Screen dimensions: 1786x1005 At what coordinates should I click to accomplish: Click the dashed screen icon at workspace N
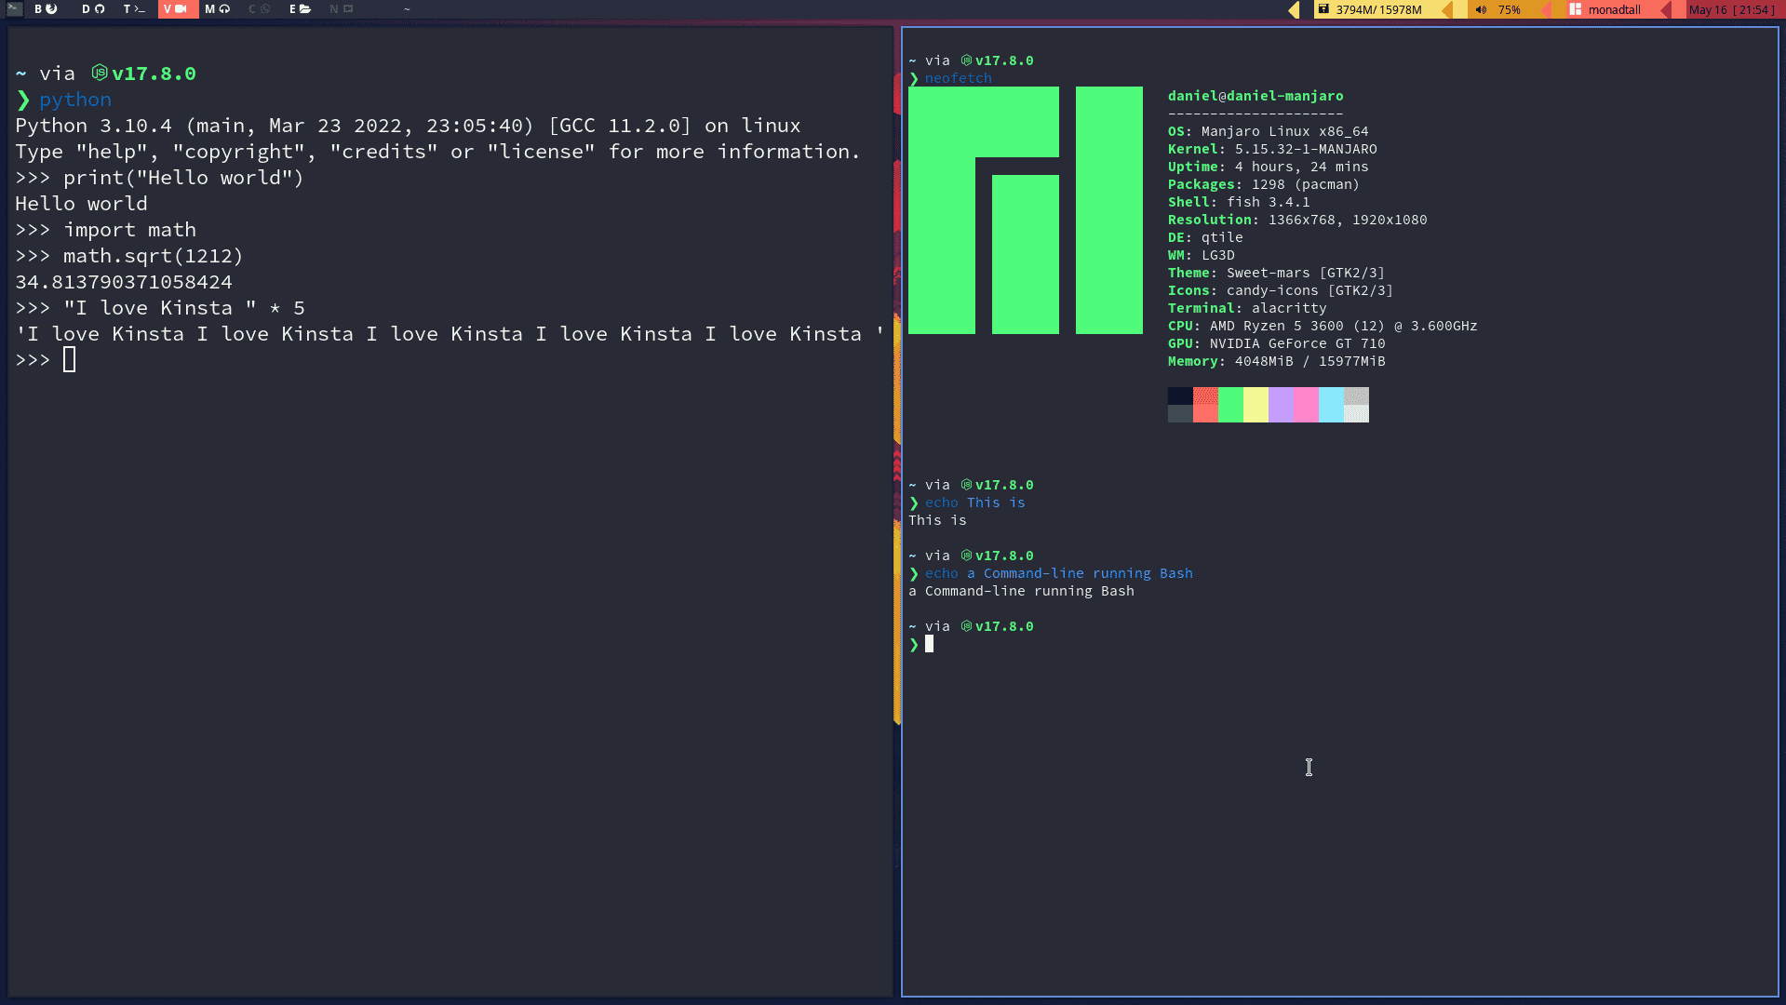348,8
